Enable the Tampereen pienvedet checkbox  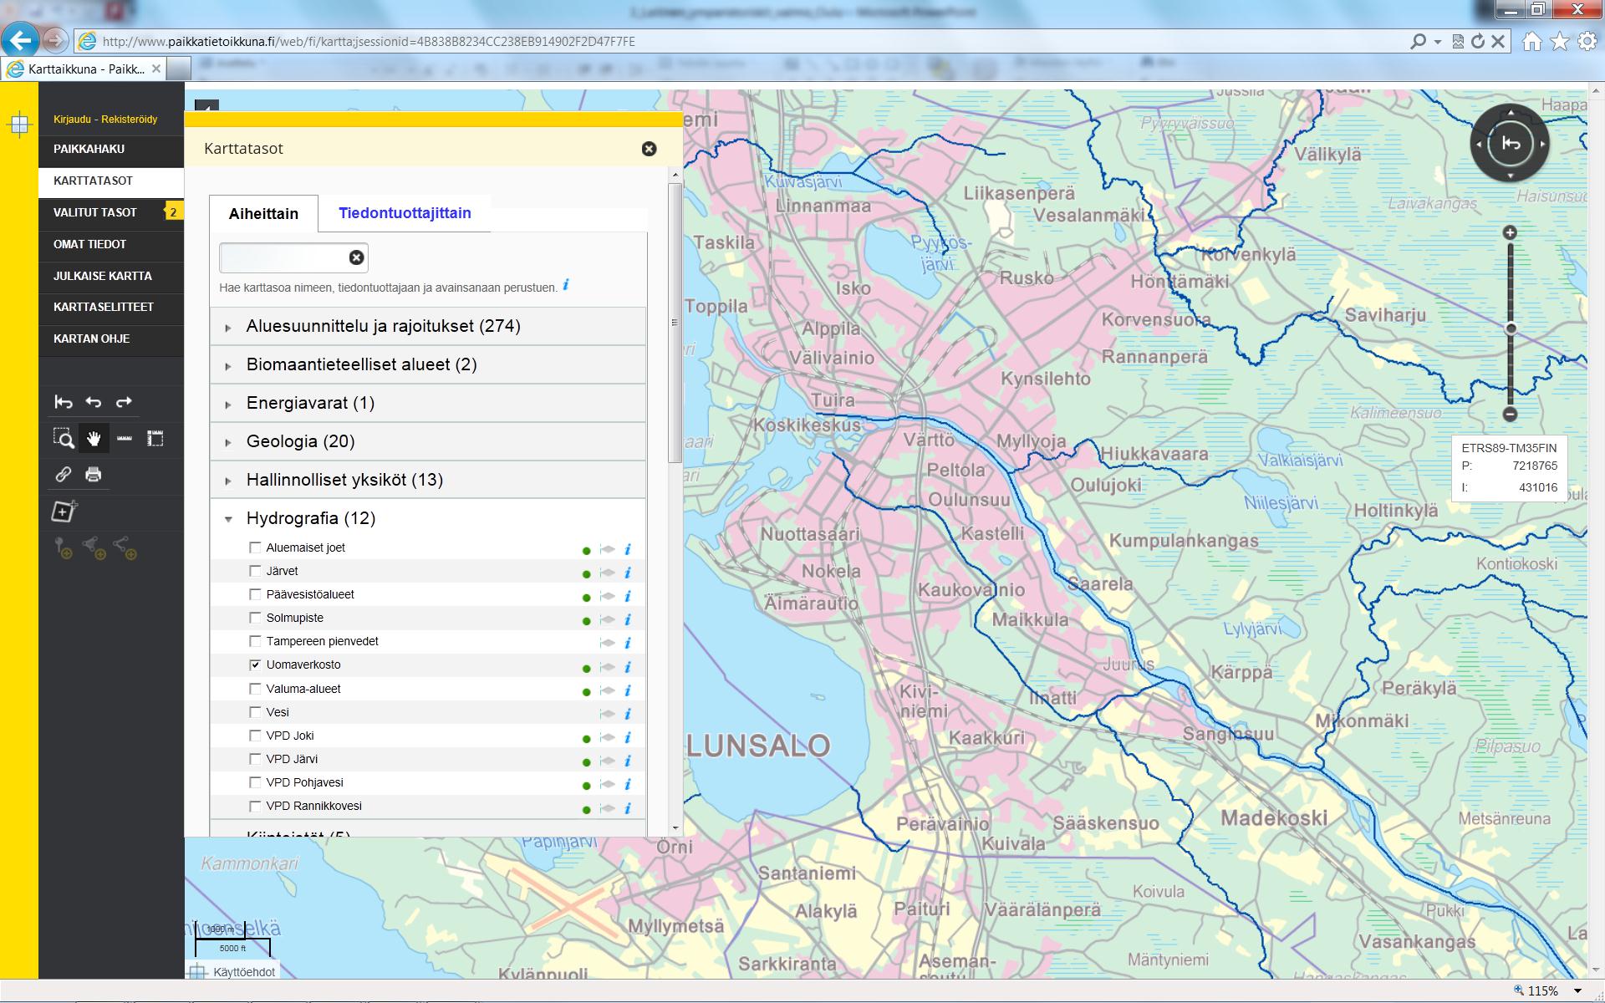(256, 641)
